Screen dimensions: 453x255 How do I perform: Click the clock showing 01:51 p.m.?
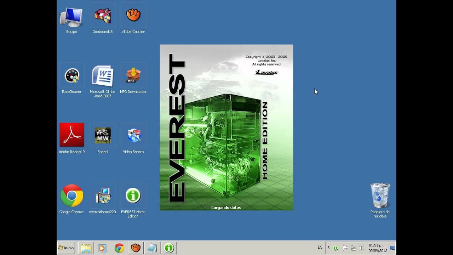(x=378, y=248)
